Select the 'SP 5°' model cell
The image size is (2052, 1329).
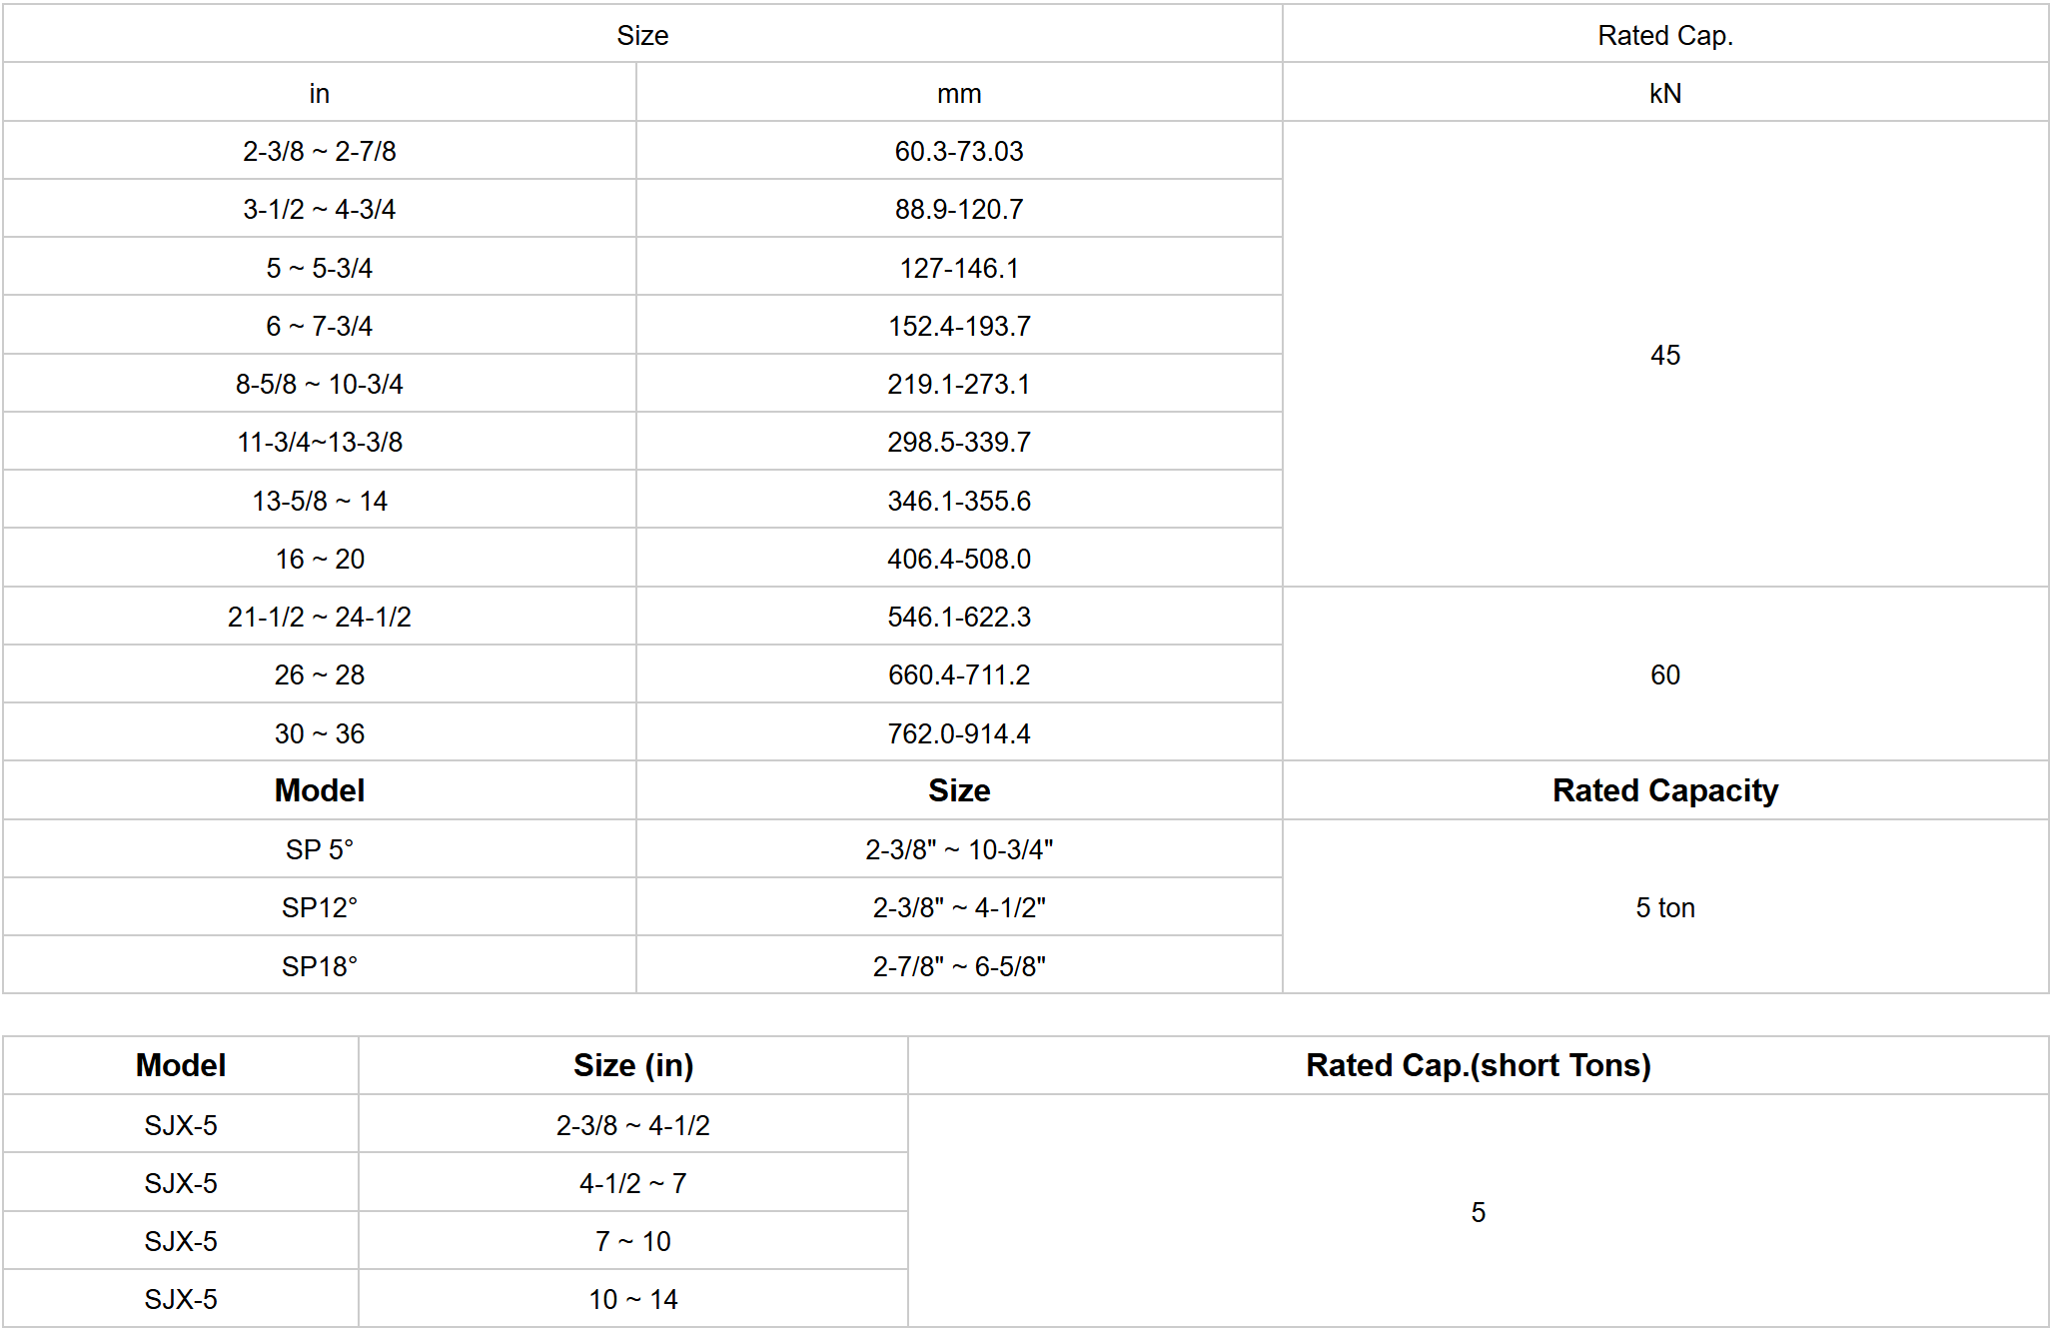pos(320,850)
